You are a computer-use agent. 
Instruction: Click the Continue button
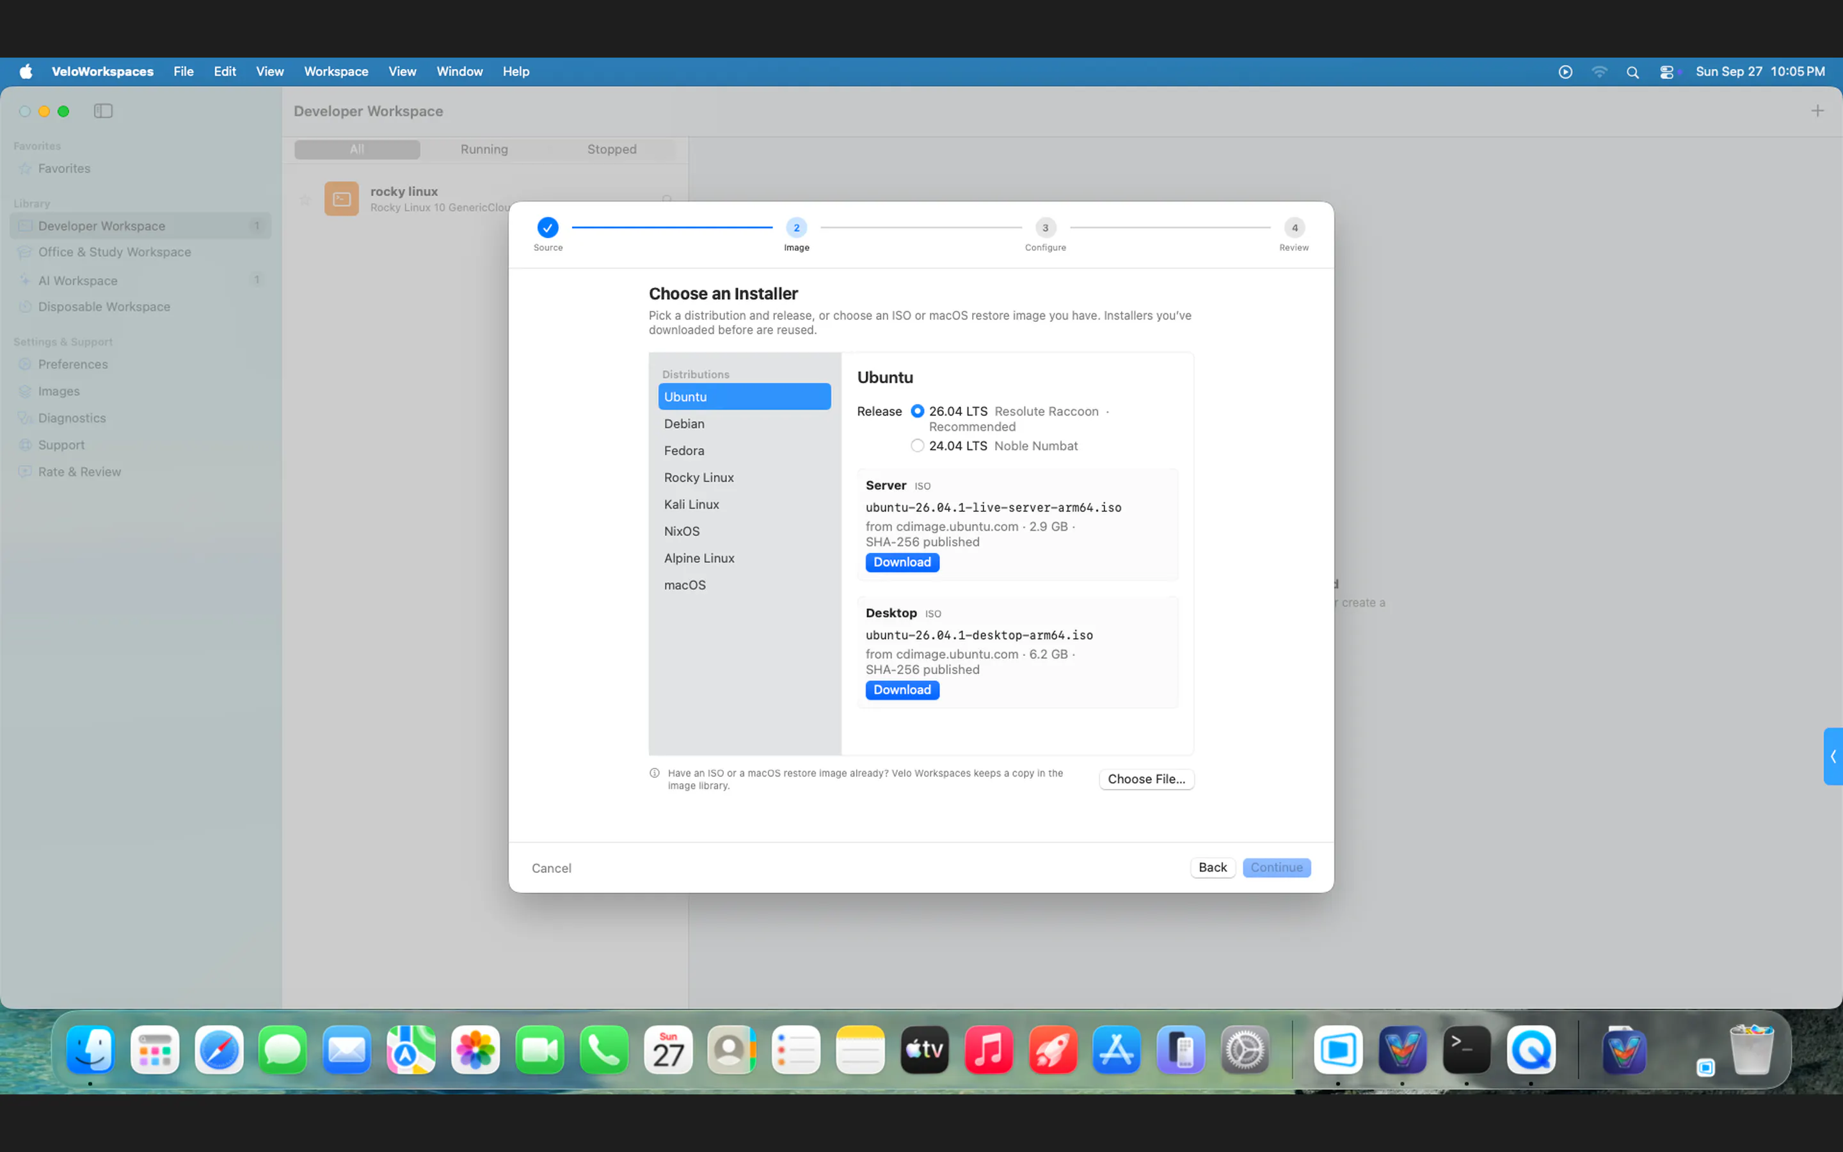1277,867
